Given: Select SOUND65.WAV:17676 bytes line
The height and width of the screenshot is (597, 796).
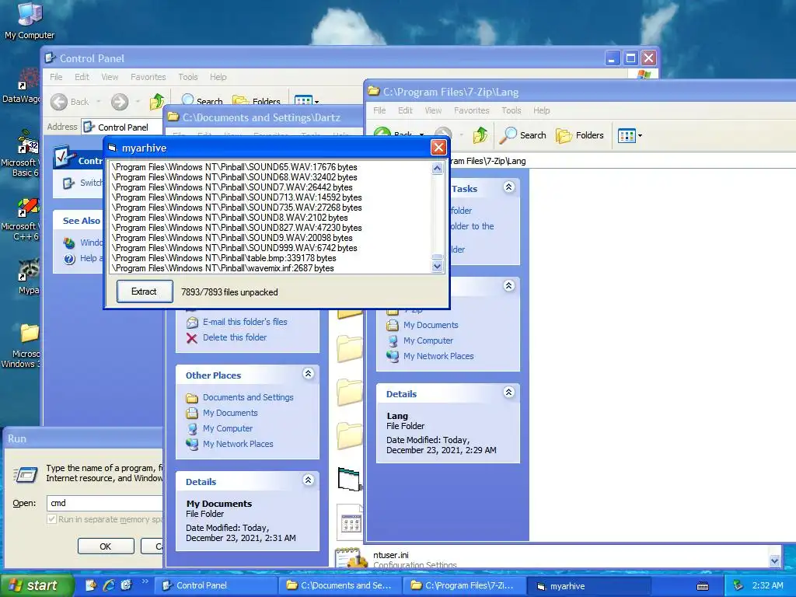Looking at the screenshot, I should tap(235, 167).
